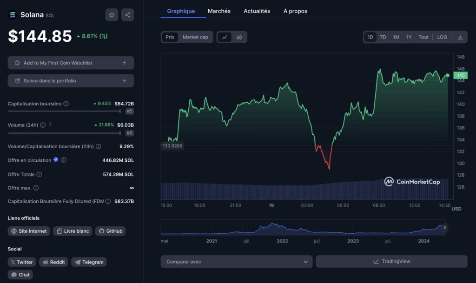Show info for Volume (24h)
Screen dimensions: 476x283
pyautogui.click(x=43, y=125)
